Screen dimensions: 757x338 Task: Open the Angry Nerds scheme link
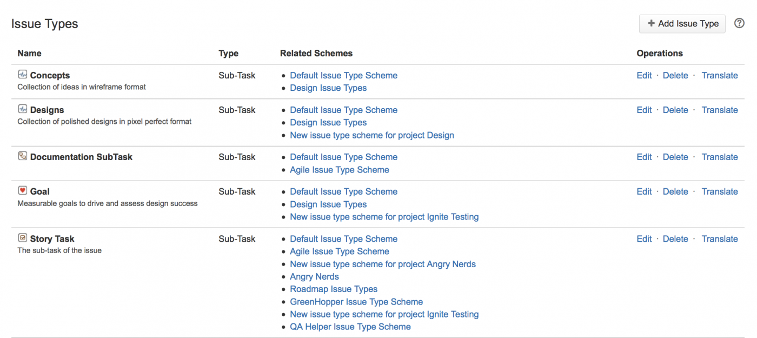(x=314, y=277)
